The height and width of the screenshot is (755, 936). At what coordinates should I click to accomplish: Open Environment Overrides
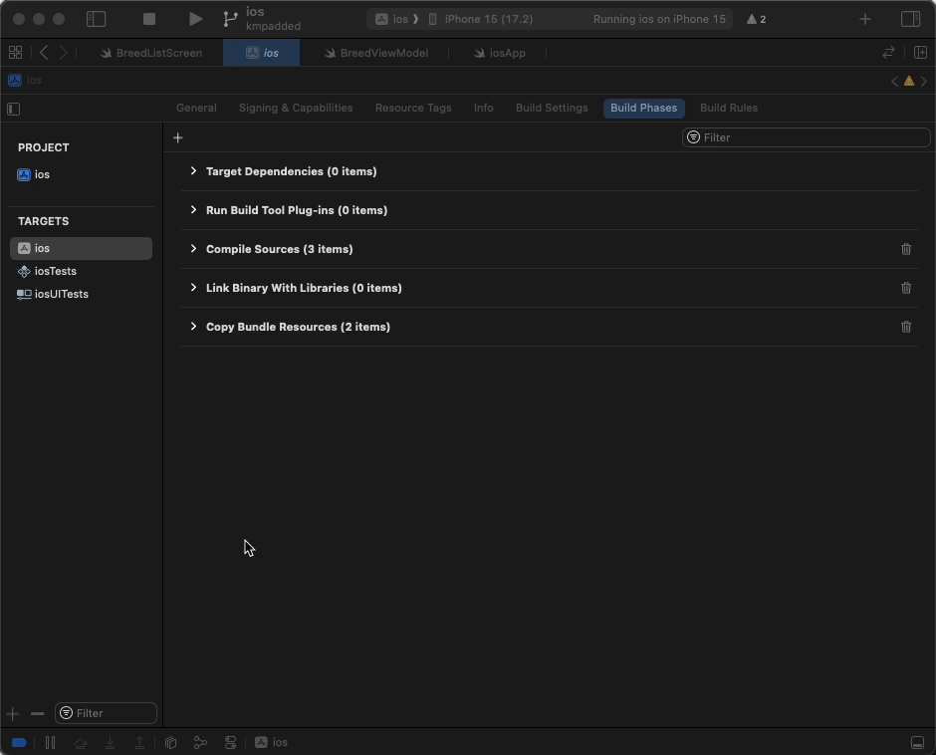click(230, 742)
